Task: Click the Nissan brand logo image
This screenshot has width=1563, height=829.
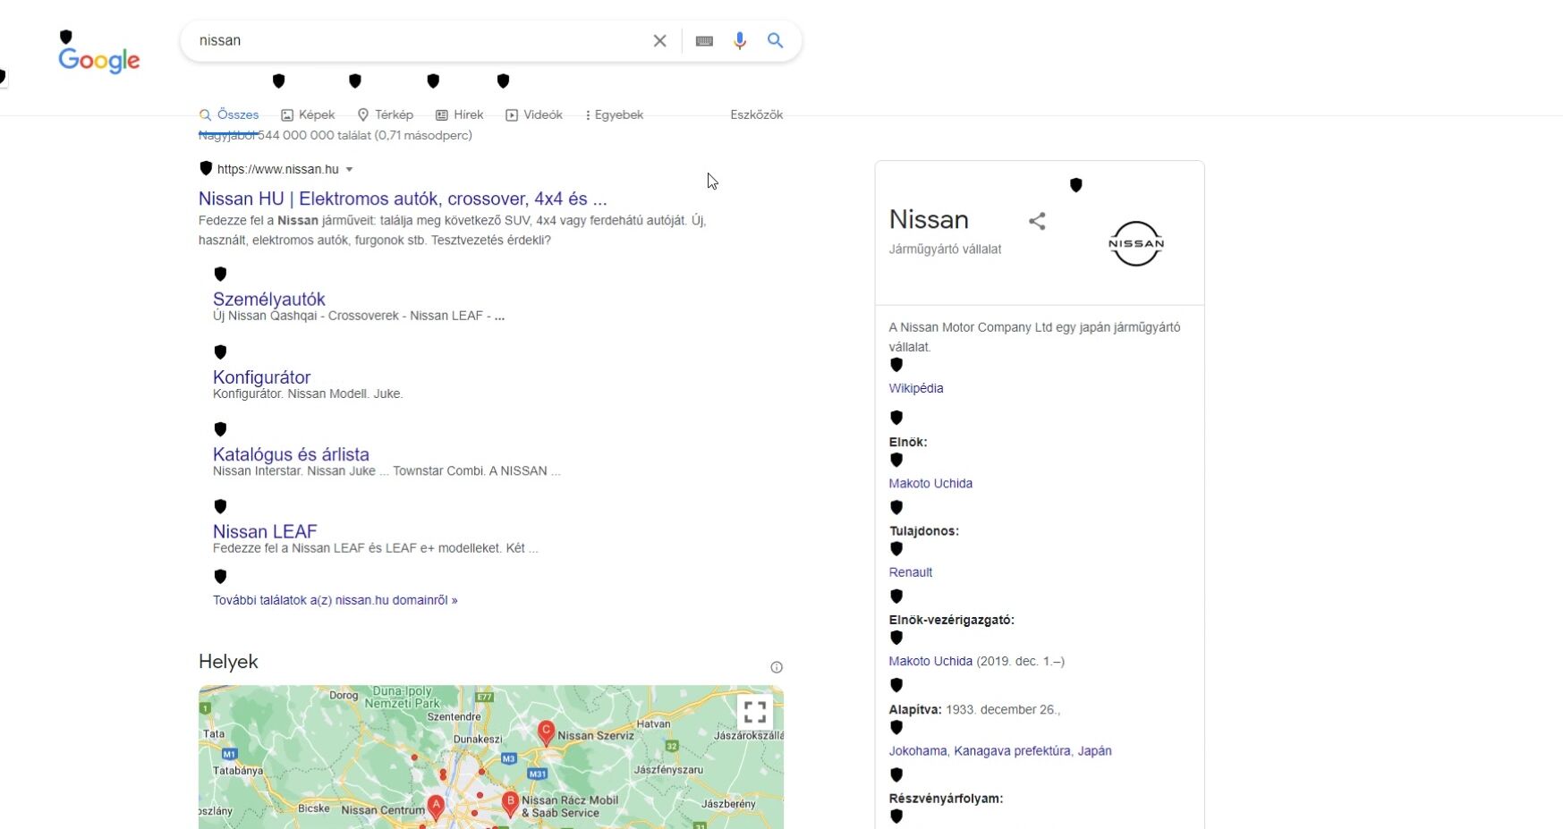Action: [1136, 243]
